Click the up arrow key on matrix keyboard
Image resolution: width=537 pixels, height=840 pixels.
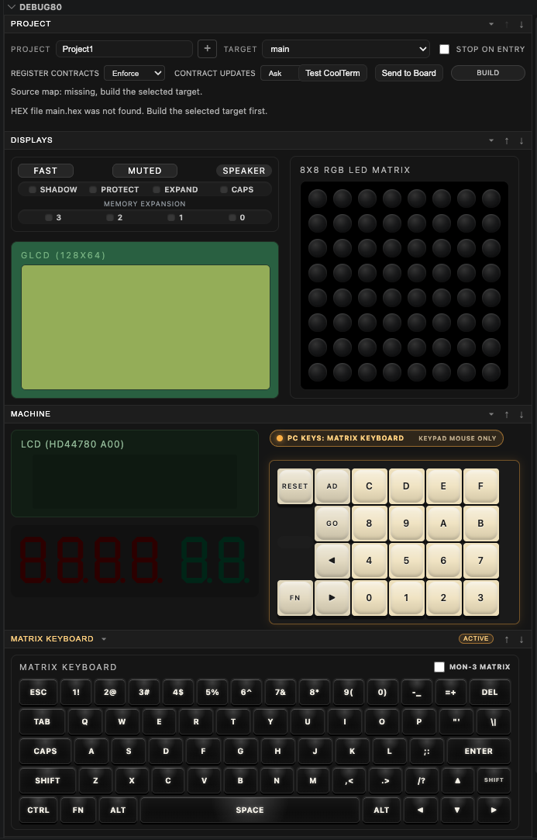[457, 780]
